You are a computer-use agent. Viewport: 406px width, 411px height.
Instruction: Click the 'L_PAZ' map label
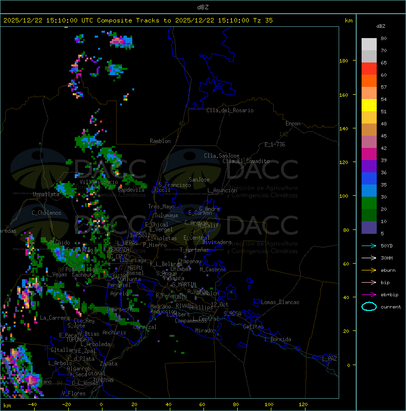click(329, 359)
